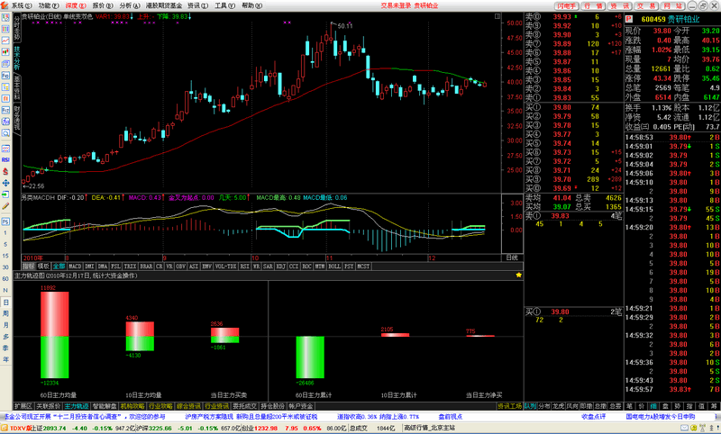Click the four-way arrow move sidebar icon

(x=5, y=183)
